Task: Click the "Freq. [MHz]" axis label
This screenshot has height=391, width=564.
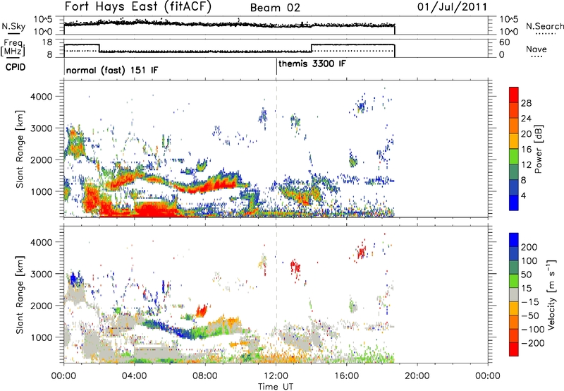Action: tap(13, 47)
